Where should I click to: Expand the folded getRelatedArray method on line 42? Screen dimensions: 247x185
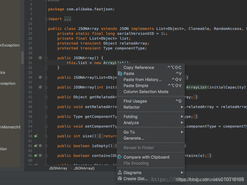(46, 97)
